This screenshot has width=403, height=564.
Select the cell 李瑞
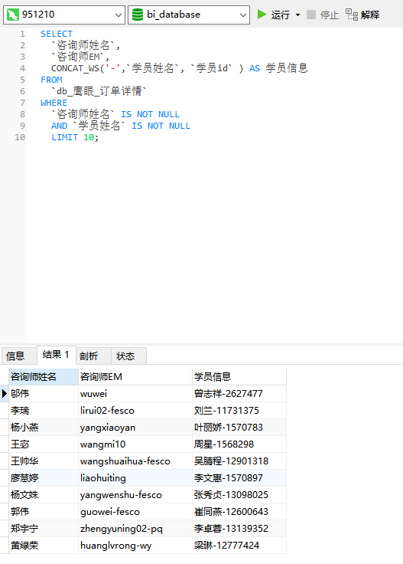(44, 411)
